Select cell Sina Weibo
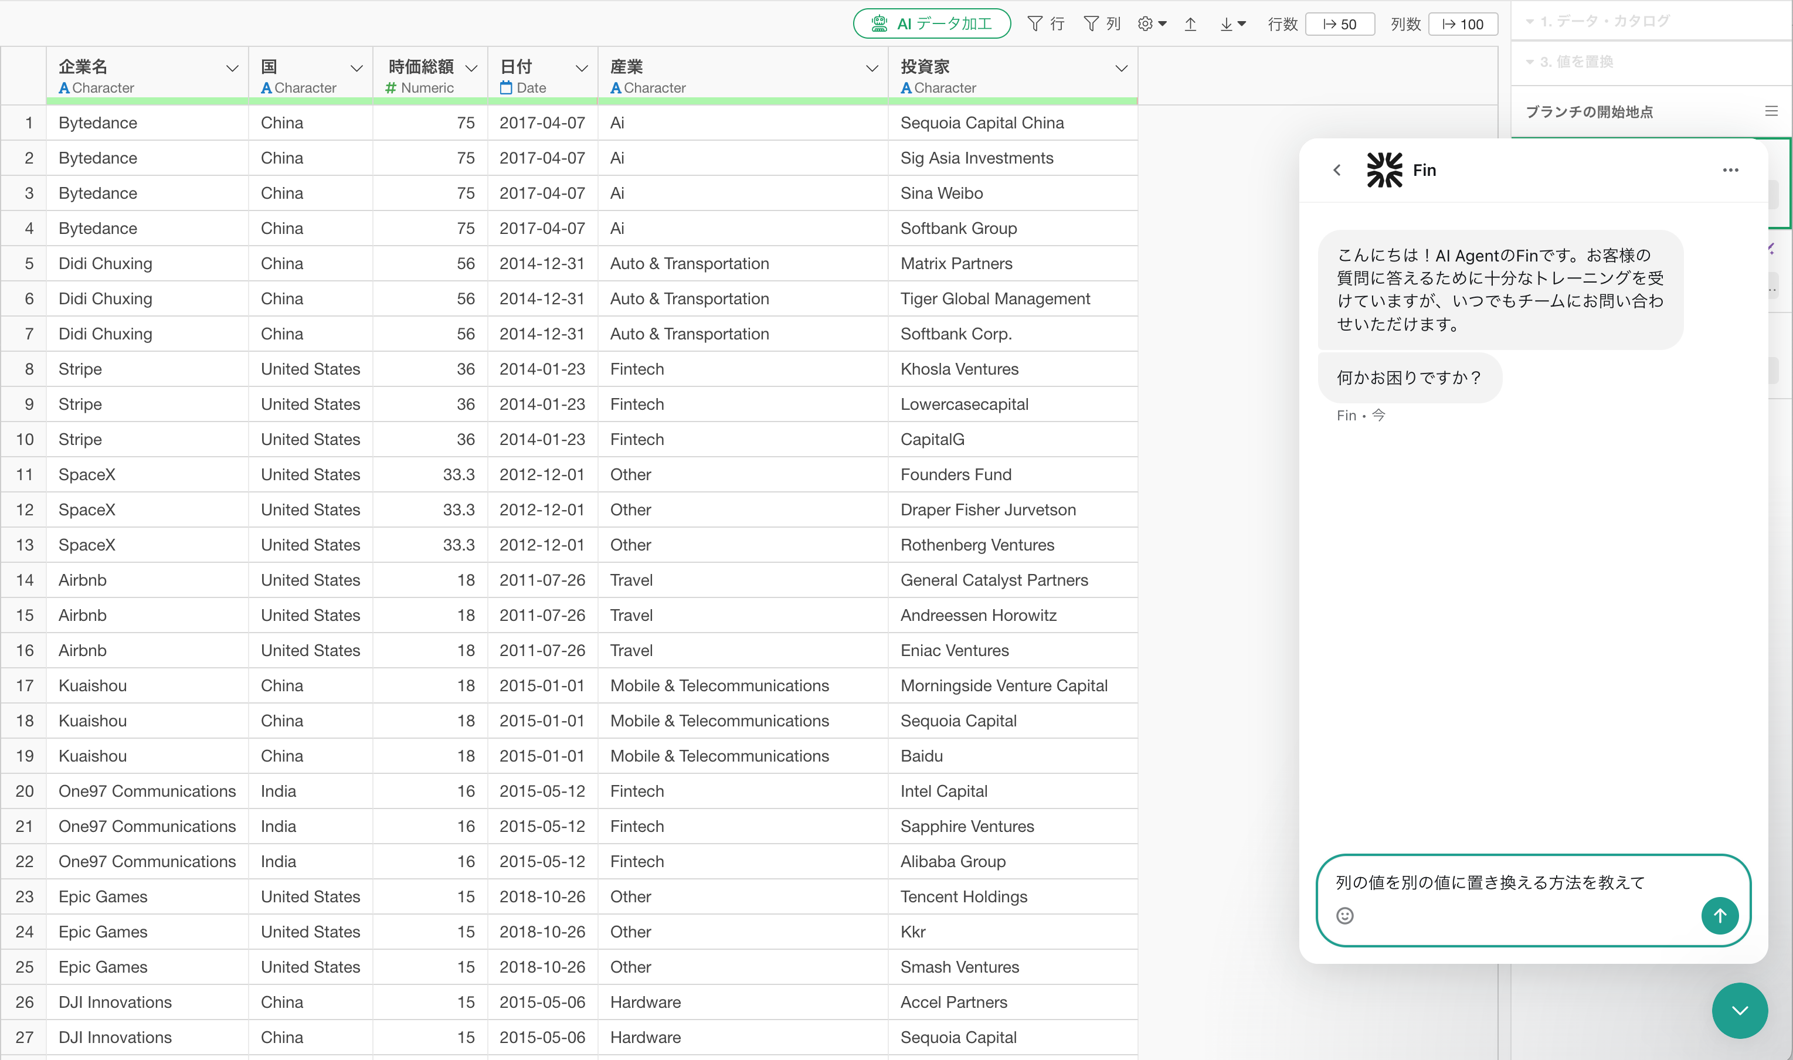Viewport: 1793px width, 1060px height. (1012, 193)
